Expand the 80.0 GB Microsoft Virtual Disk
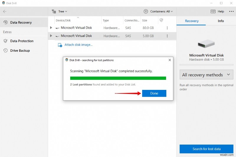This screenshot has width=236, height=157. [x=51, y=28]
